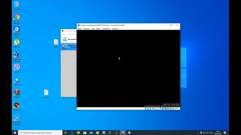This screenshot has height=135, width=241.
Task: Click the taskbar search box
Action: click(40, 132)
